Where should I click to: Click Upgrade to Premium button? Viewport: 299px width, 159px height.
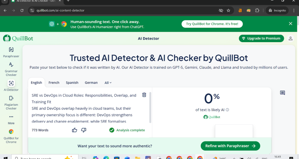261,39
